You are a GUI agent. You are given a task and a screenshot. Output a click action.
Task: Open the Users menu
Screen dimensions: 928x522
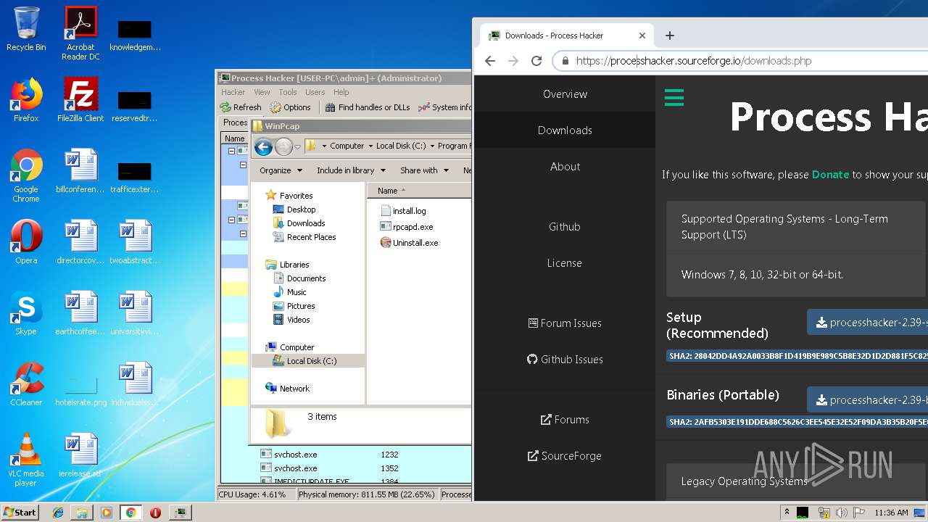pos(315,92)
